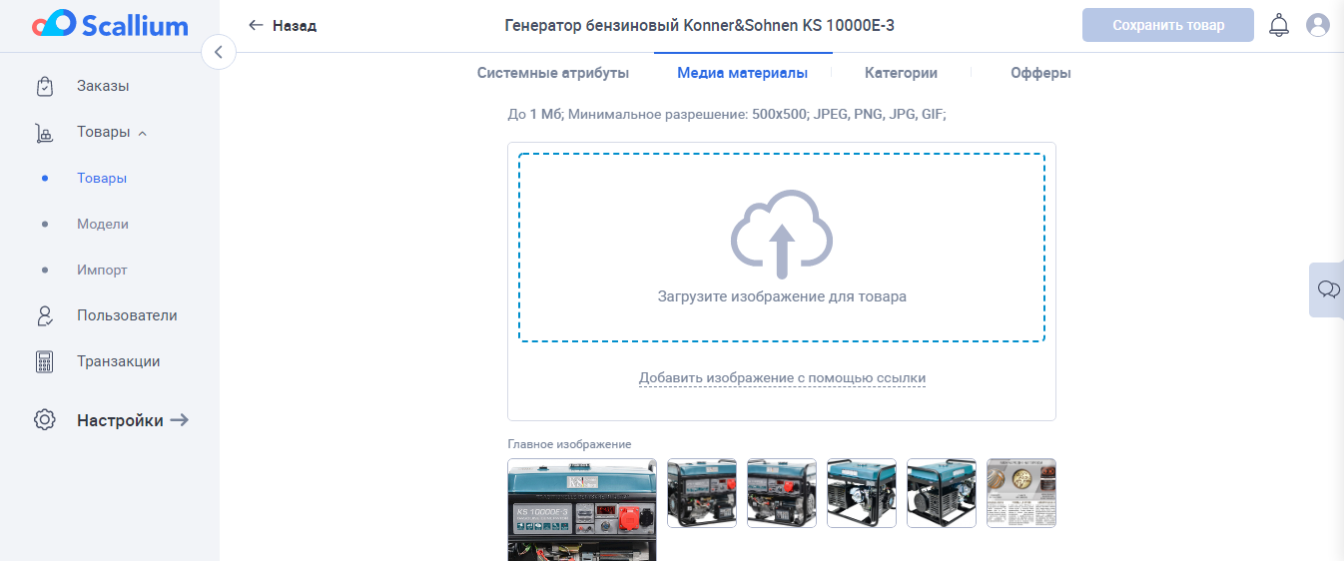Expand Настройки via the arrow
The image size is (1344, 561).
click(x=180, y=420)
